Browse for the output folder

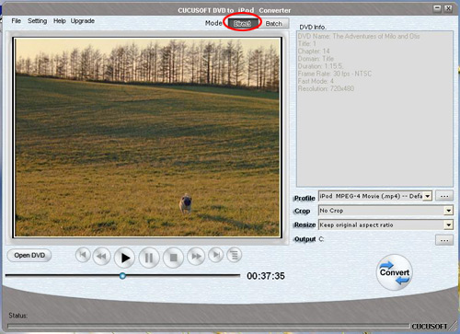tap(444, 240)
